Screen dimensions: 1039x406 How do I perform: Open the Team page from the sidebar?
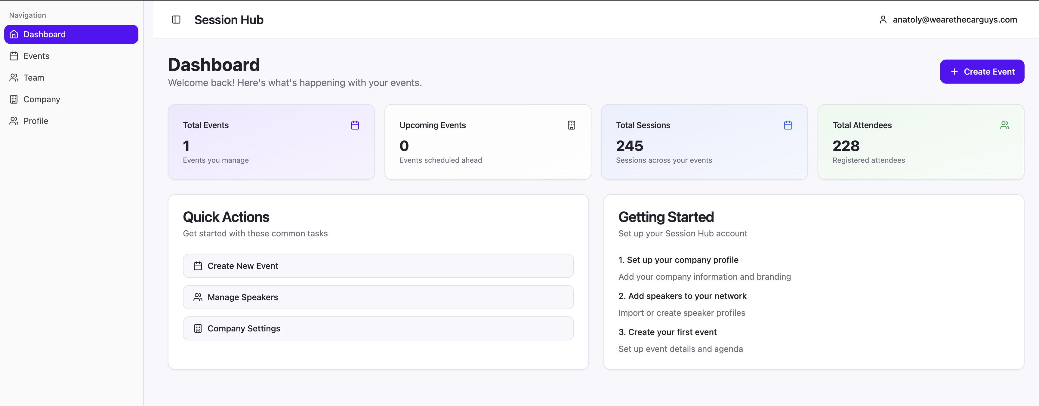pyautogui.click(x=33, y=77)
